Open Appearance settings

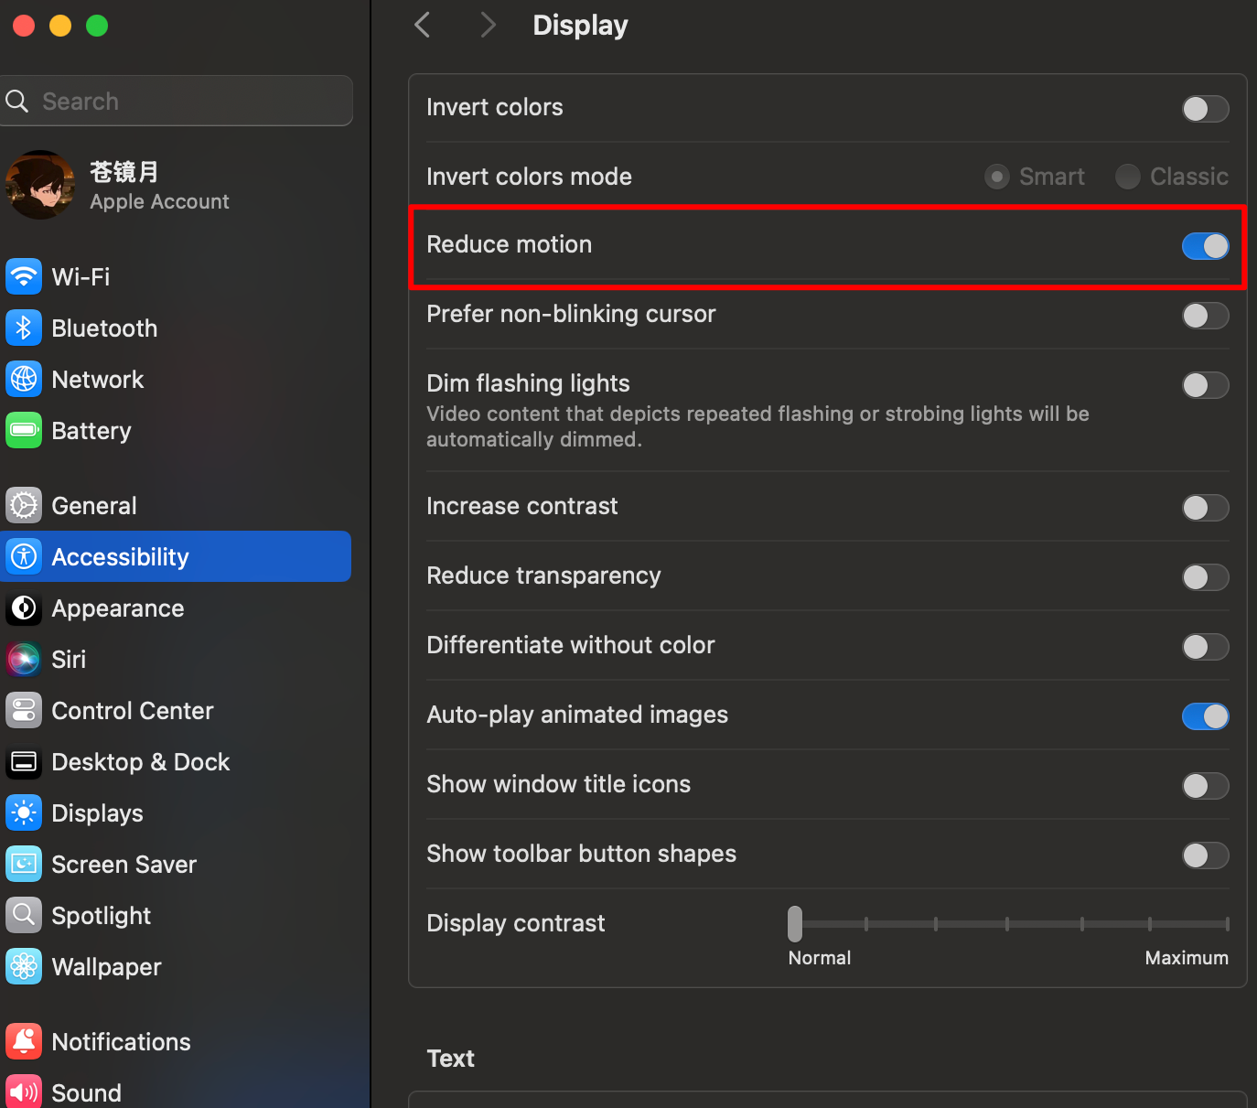coord(176,608)
